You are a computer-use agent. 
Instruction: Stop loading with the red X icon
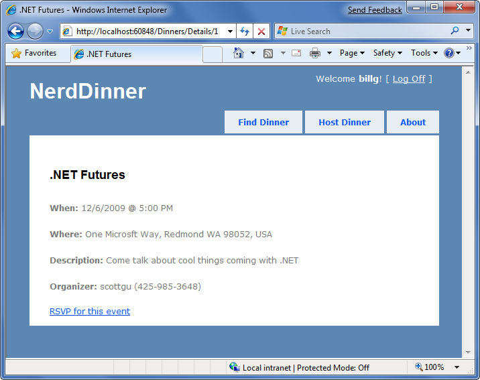tap(261, 31)
